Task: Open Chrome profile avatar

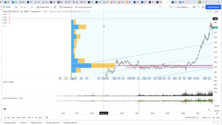Action: click(x=200, y=2)
